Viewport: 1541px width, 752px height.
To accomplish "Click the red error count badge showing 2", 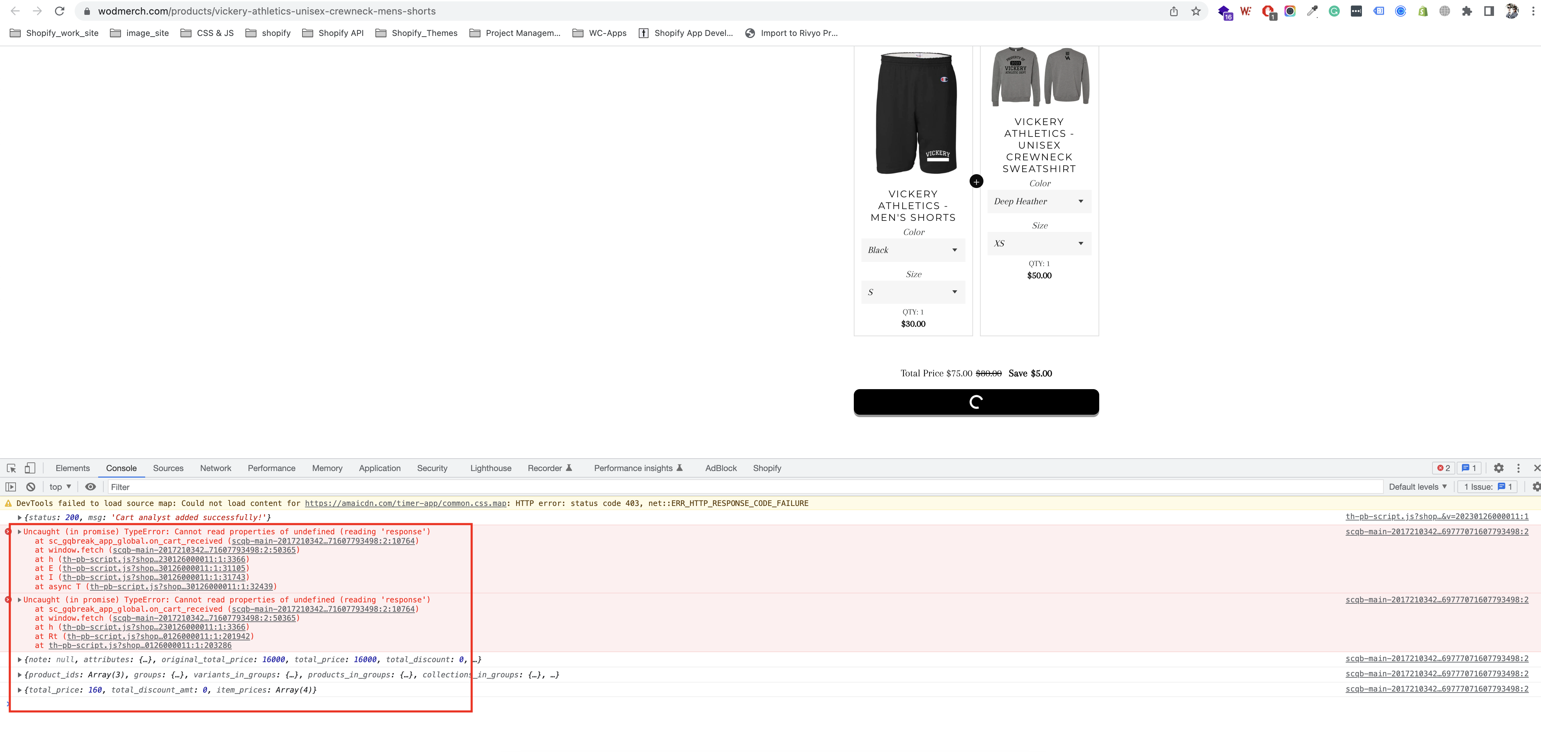I will tap(1444, 468).
